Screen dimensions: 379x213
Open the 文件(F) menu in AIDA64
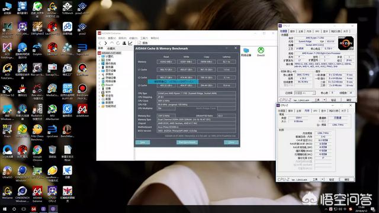coord(101,38)
